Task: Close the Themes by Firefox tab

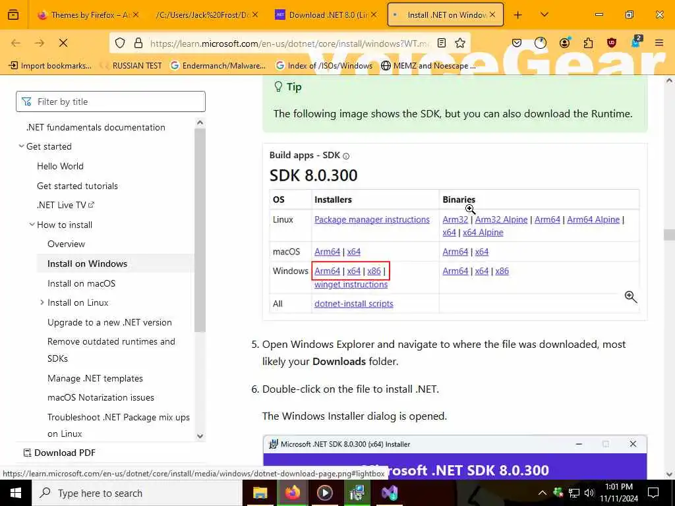Action: (136, 14)
